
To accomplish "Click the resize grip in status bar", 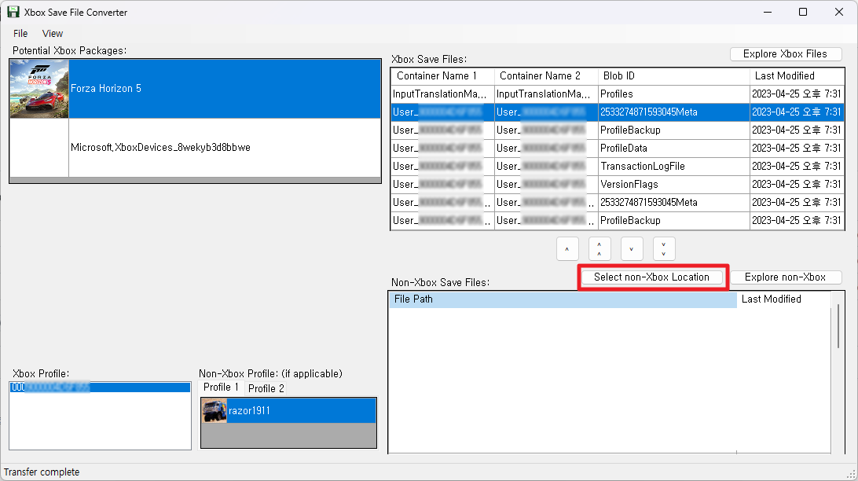I will tap(852, 474).
